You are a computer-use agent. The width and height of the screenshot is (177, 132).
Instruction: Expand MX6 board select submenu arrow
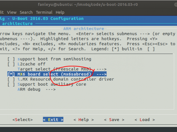click(101, 74)
